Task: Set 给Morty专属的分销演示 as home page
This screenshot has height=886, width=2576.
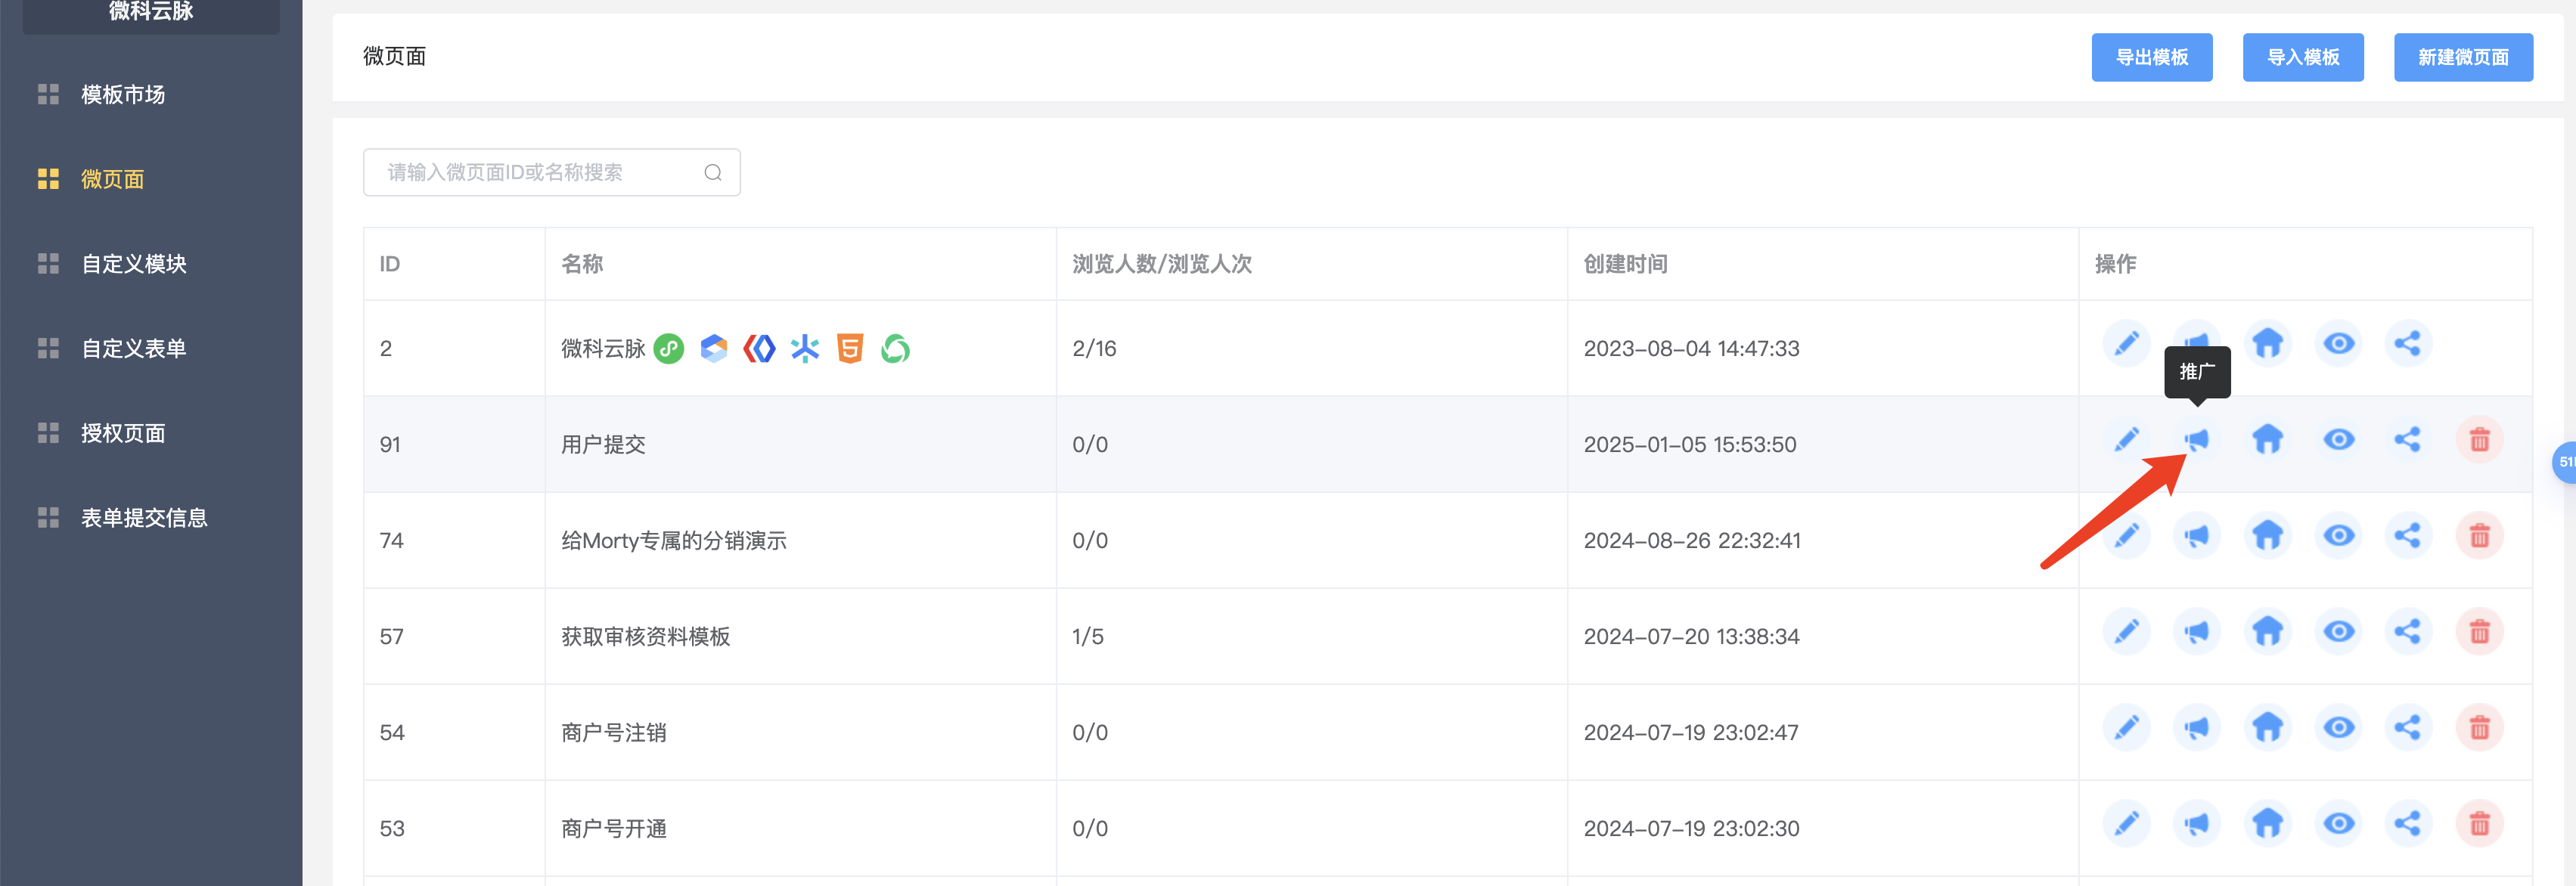Action: (x=2267, y=536)
